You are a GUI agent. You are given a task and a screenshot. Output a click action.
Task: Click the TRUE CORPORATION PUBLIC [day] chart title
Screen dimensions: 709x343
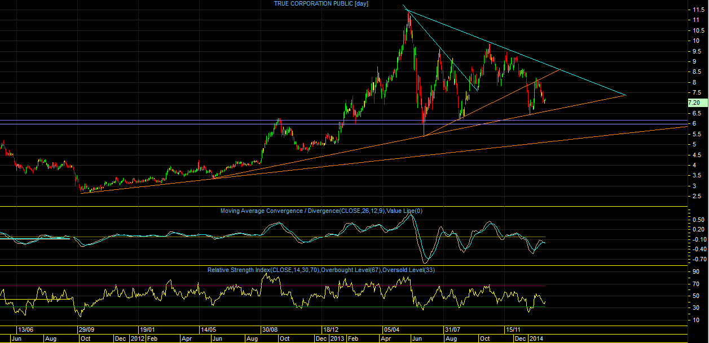[x=321, y=3]
